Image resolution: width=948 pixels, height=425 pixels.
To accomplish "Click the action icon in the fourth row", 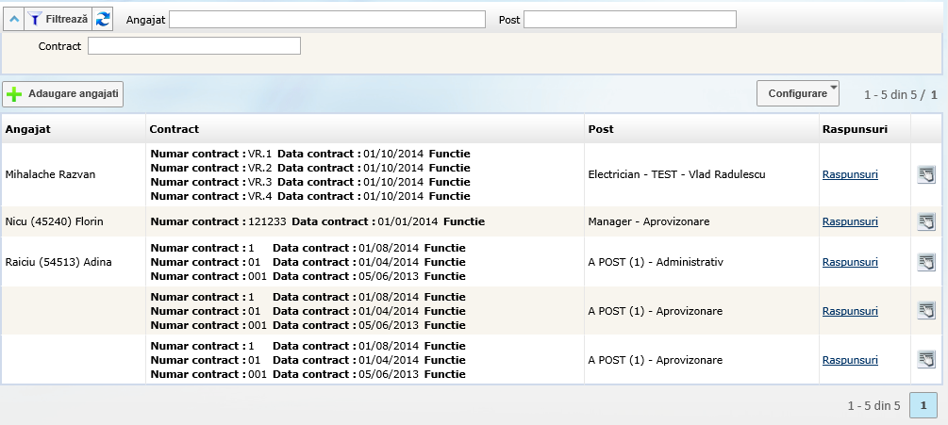I will (926, 311).
